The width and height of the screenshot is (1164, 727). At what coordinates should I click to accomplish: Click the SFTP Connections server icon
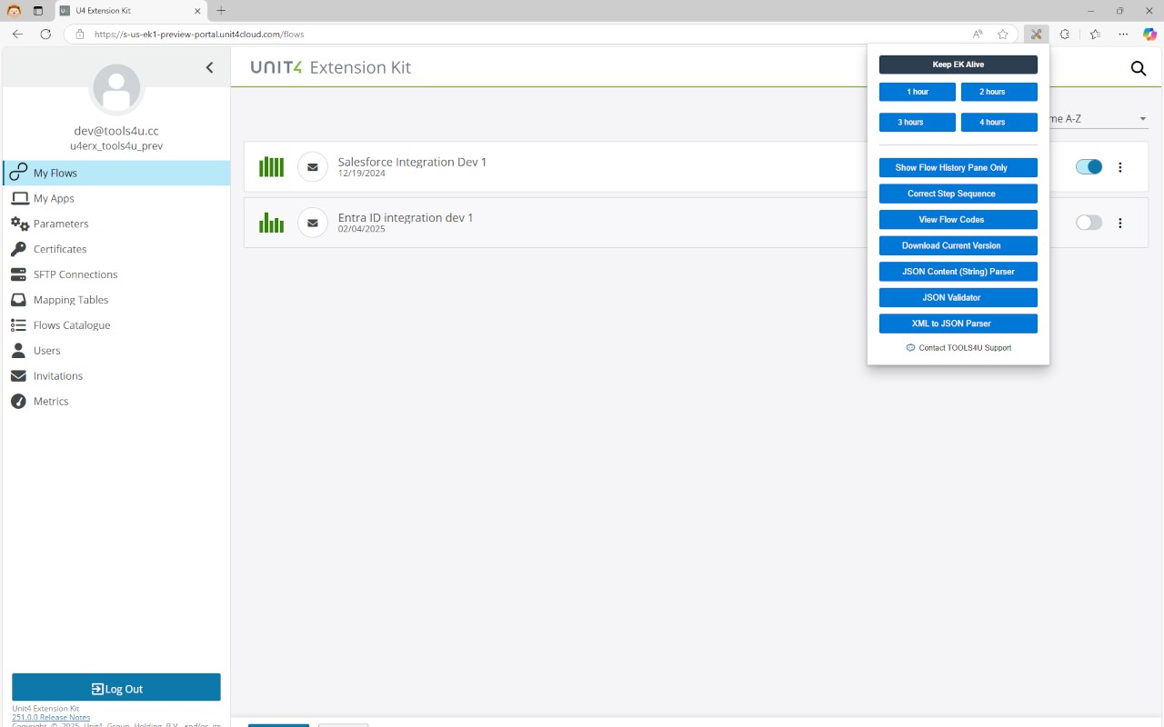[x=19, y=274]
